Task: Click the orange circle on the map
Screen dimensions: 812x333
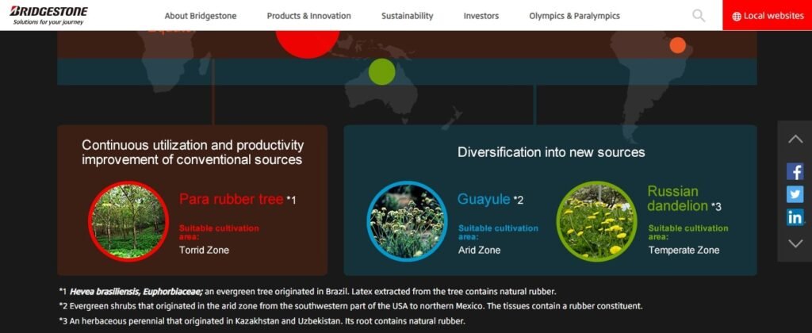Action: click(x=677, y=45)
